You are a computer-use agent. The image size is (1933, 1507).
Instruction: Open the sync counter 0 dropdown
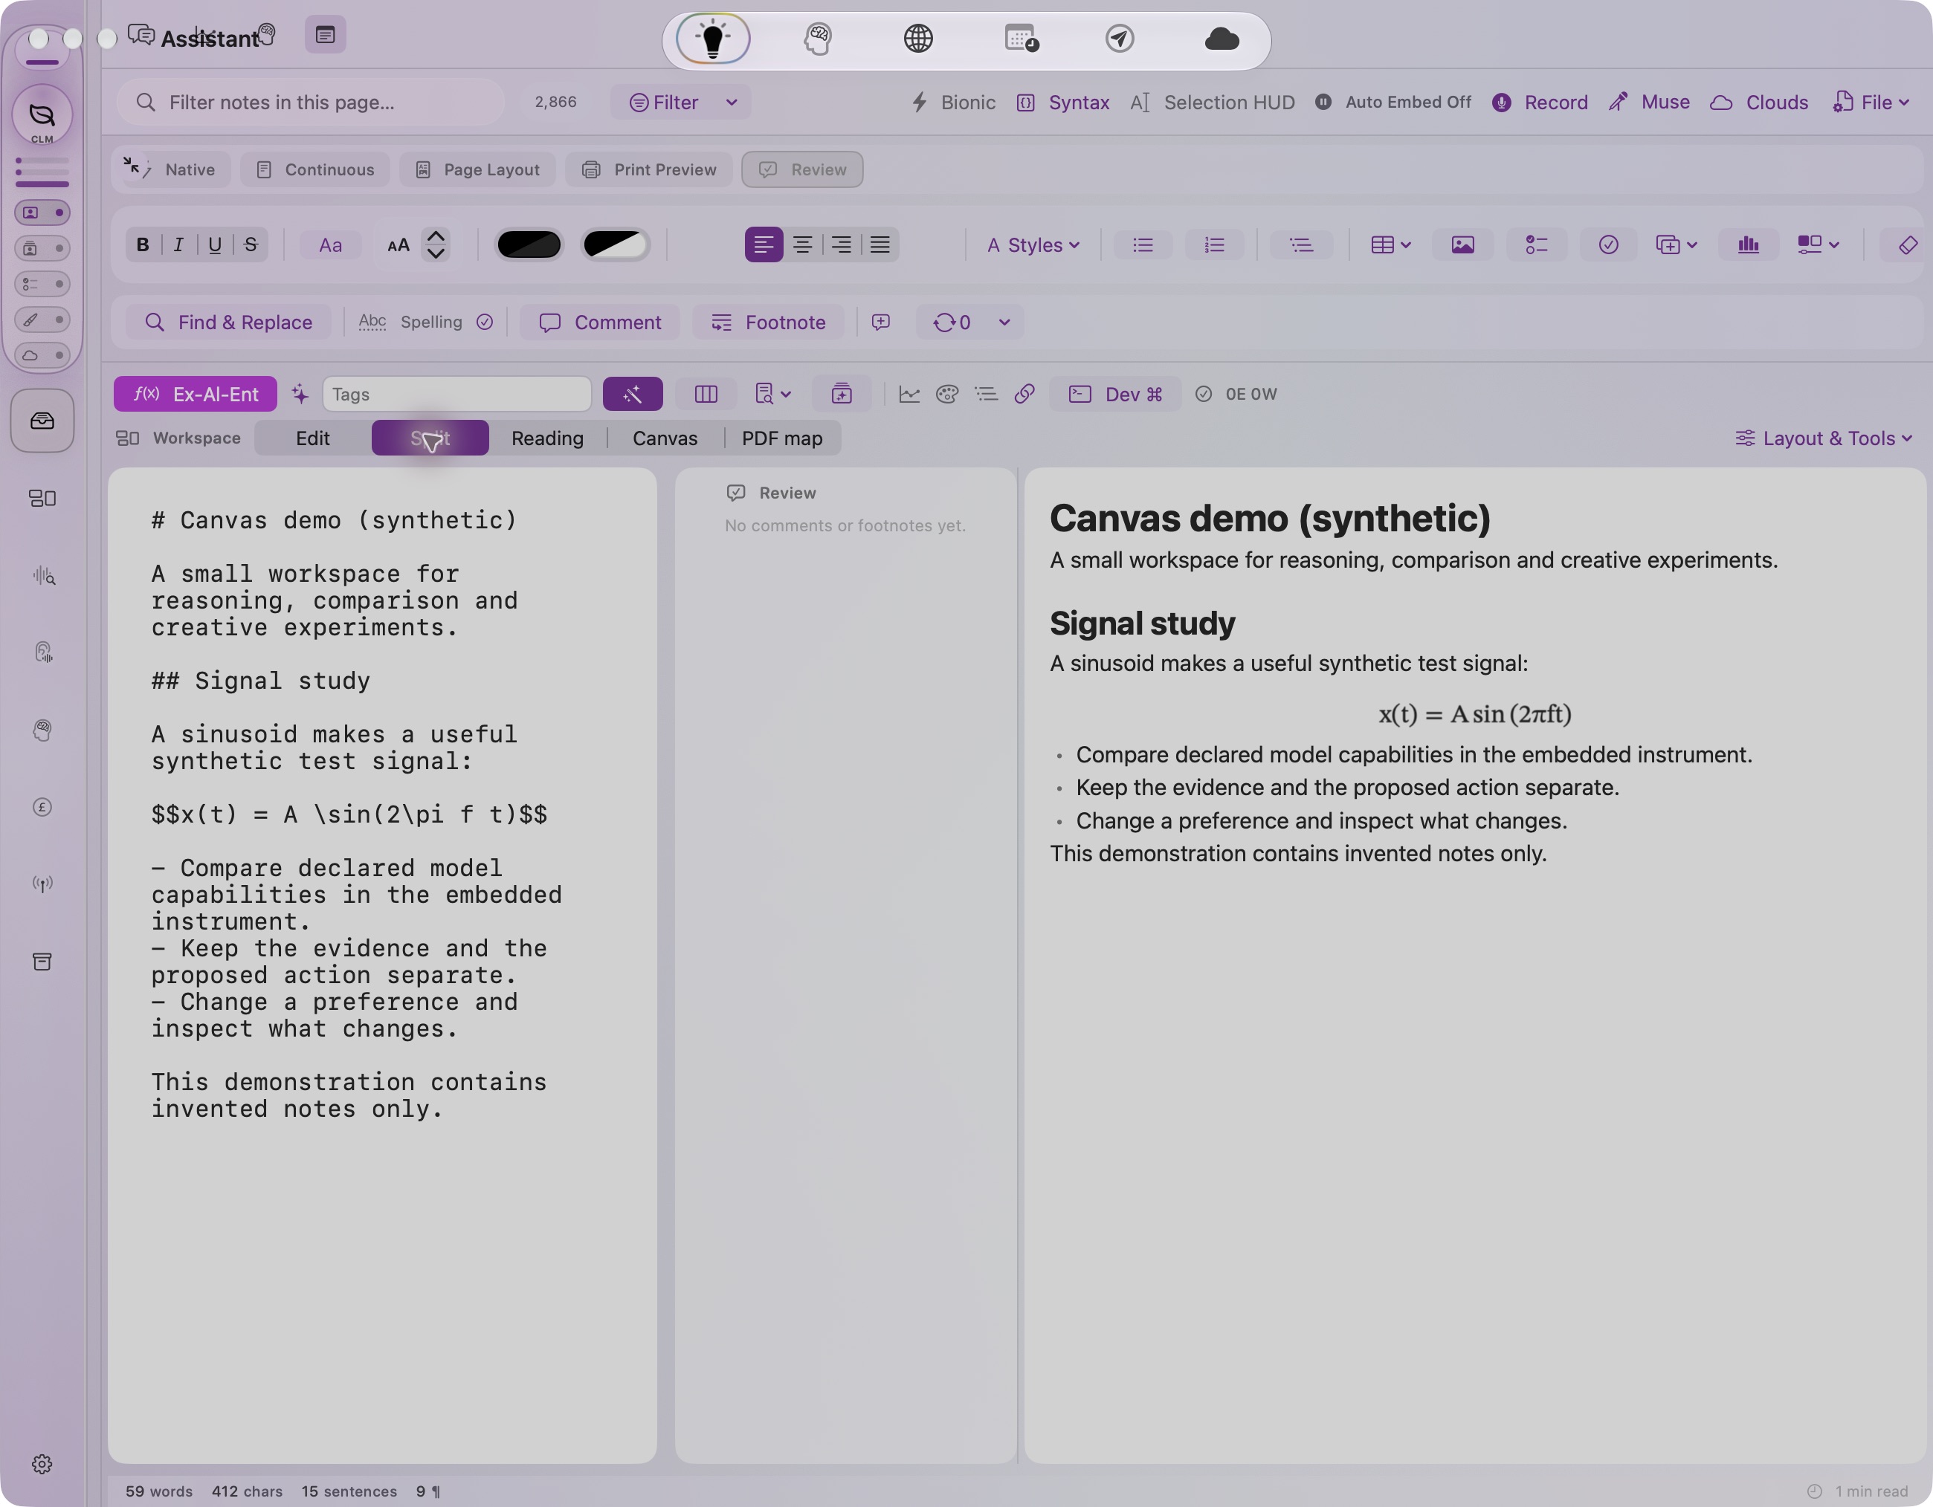click(x=970, y=323)
